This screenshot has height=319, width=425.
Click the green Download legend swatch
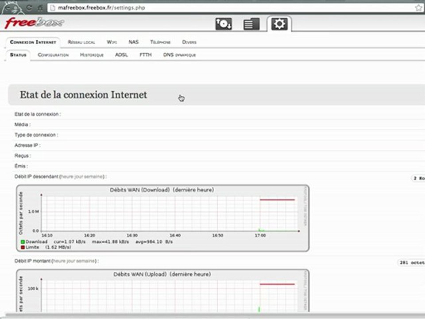23,242
